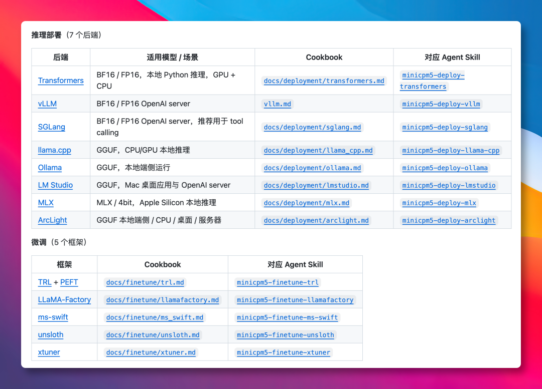Open minicpm5-deploy-ollama skill link
The image size is (542, 389).
click(x=445, y=168)
